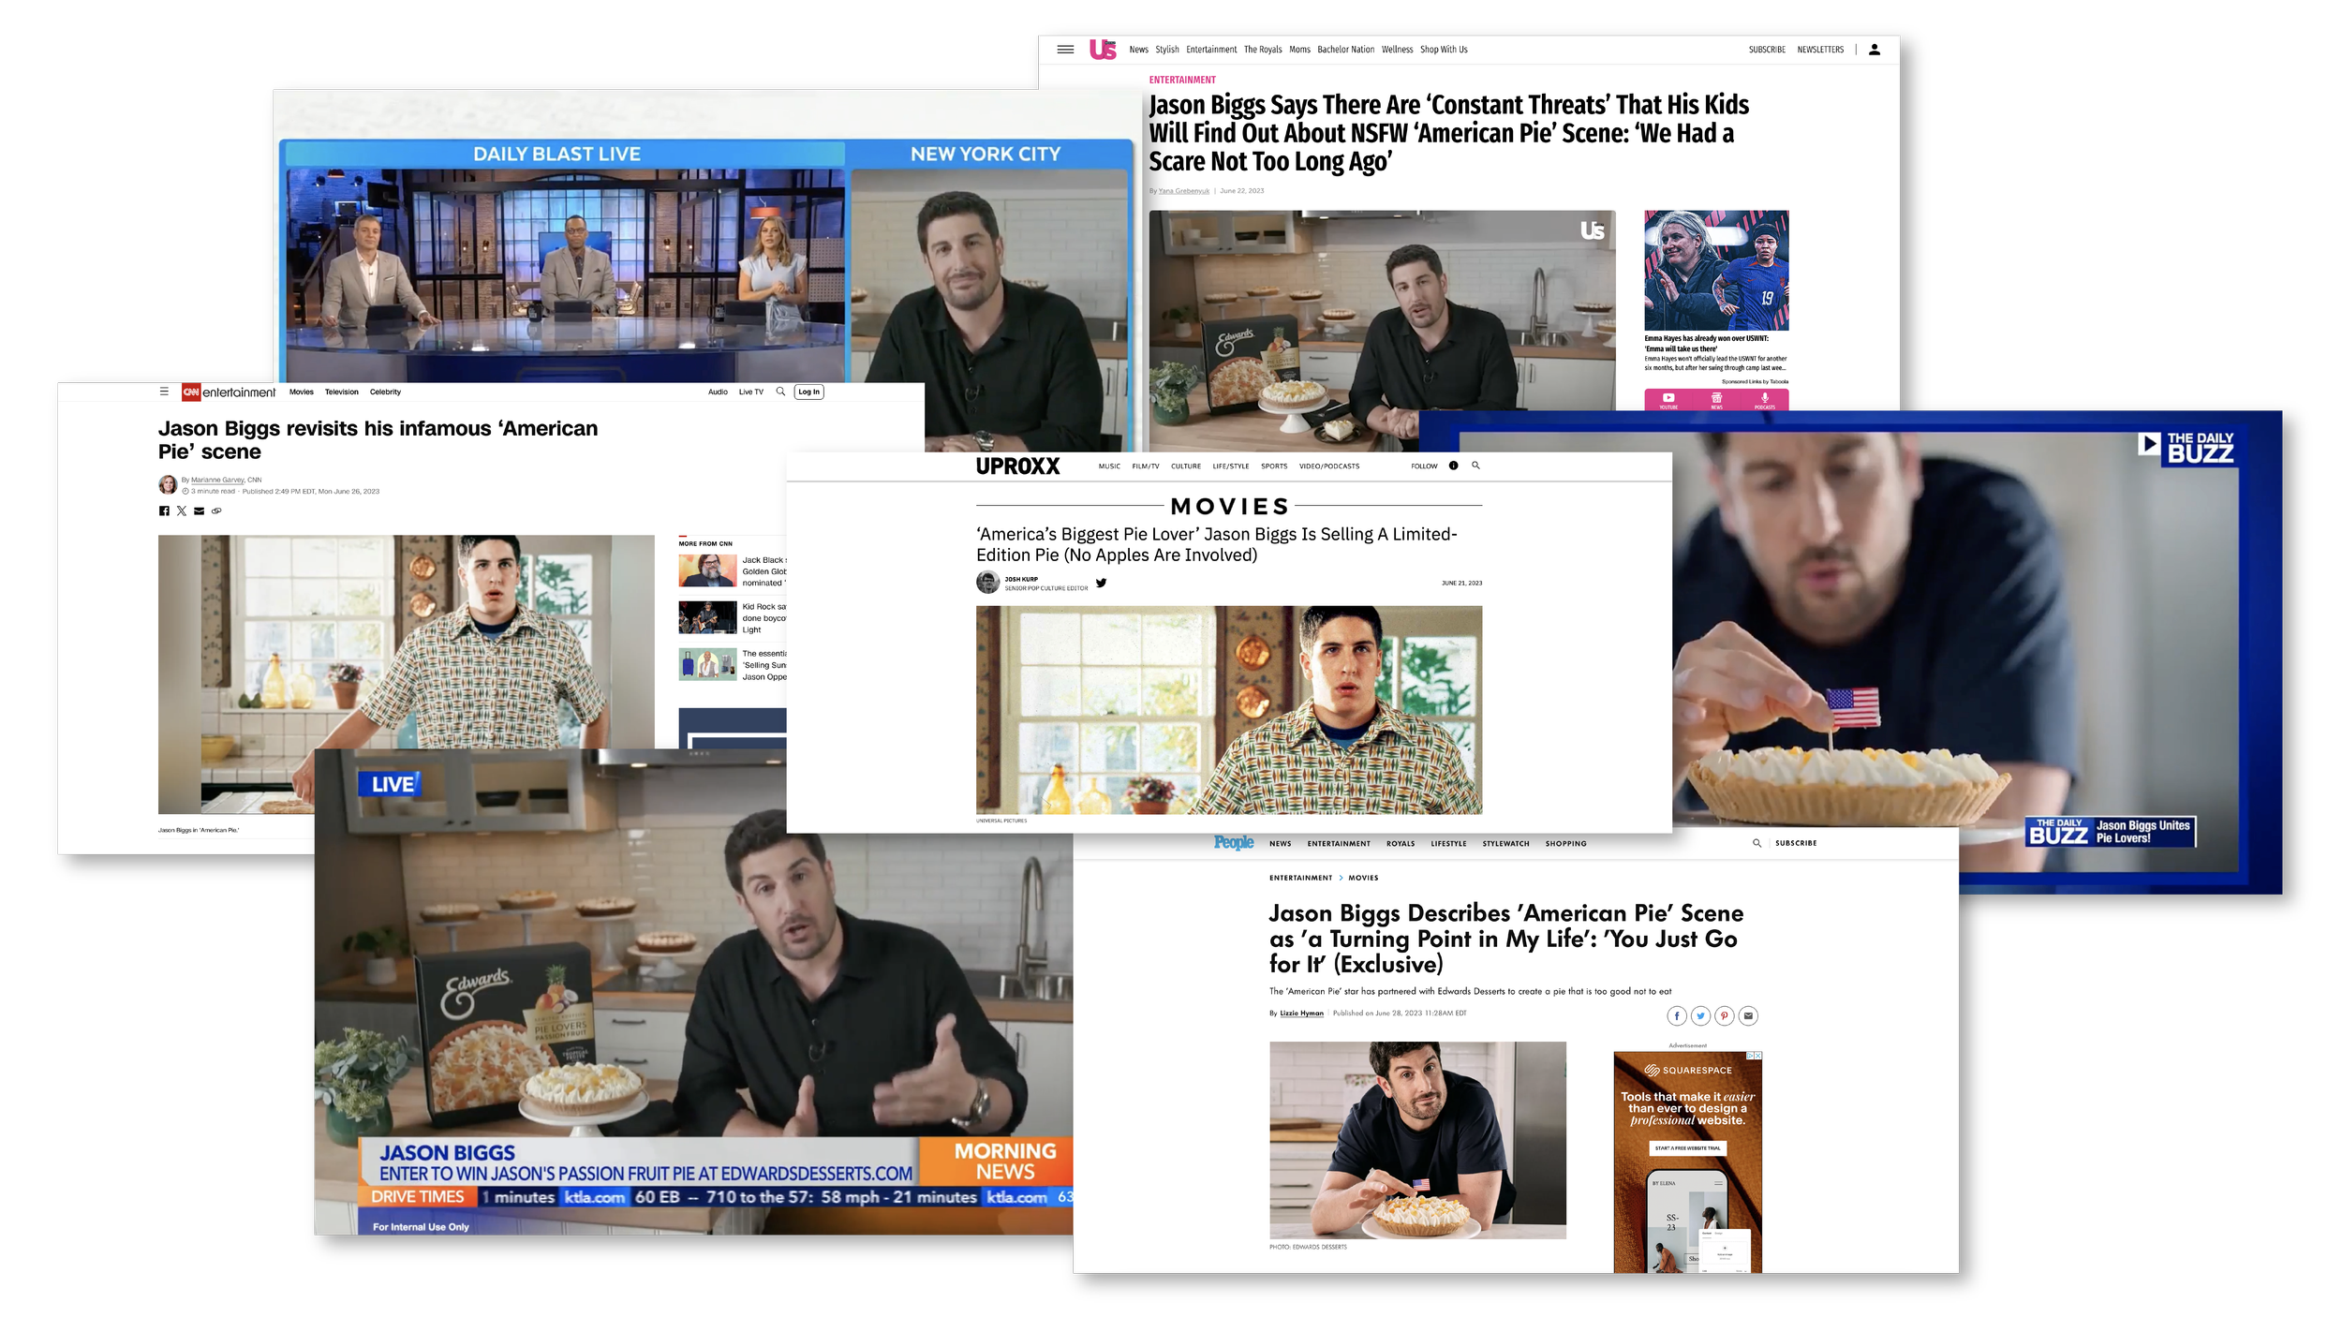Open author Lizzie Hyman link
2342x1317 pixels.
pyautogui.click(x=1301, y=1013)
